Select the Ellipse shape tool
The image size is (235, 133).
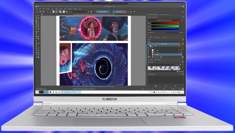pyautogui.click(x=38, y=23)
